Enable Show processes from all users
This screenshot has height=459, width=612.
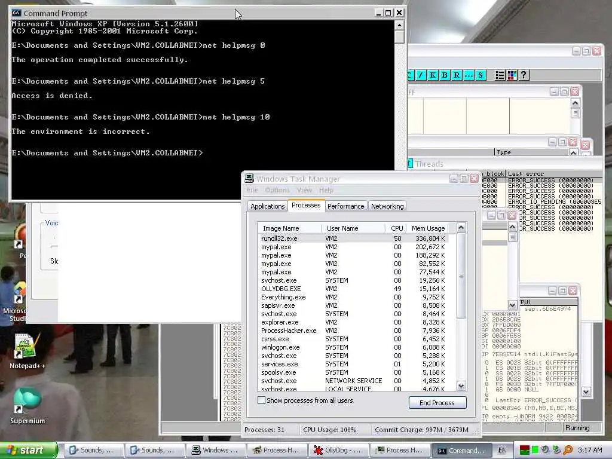262,400
